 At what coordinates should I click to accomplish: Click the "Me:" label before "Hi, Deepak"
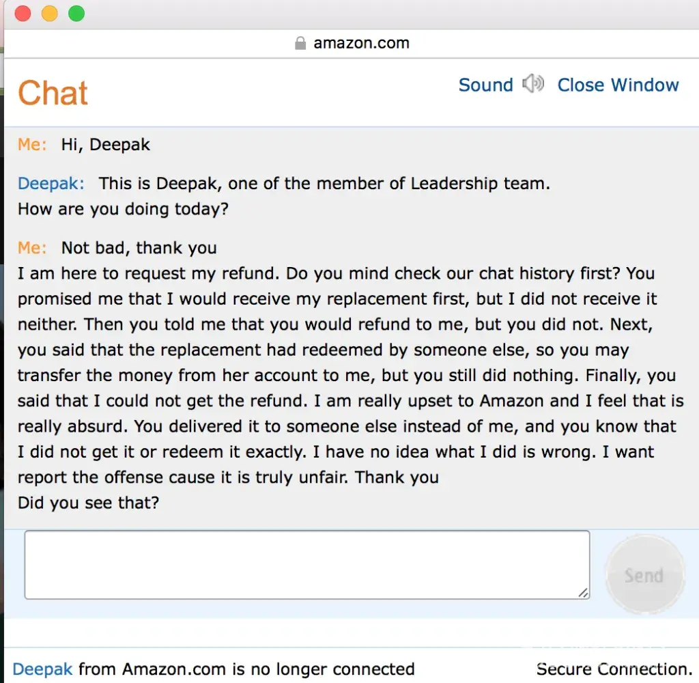click(x=32, y=145)
